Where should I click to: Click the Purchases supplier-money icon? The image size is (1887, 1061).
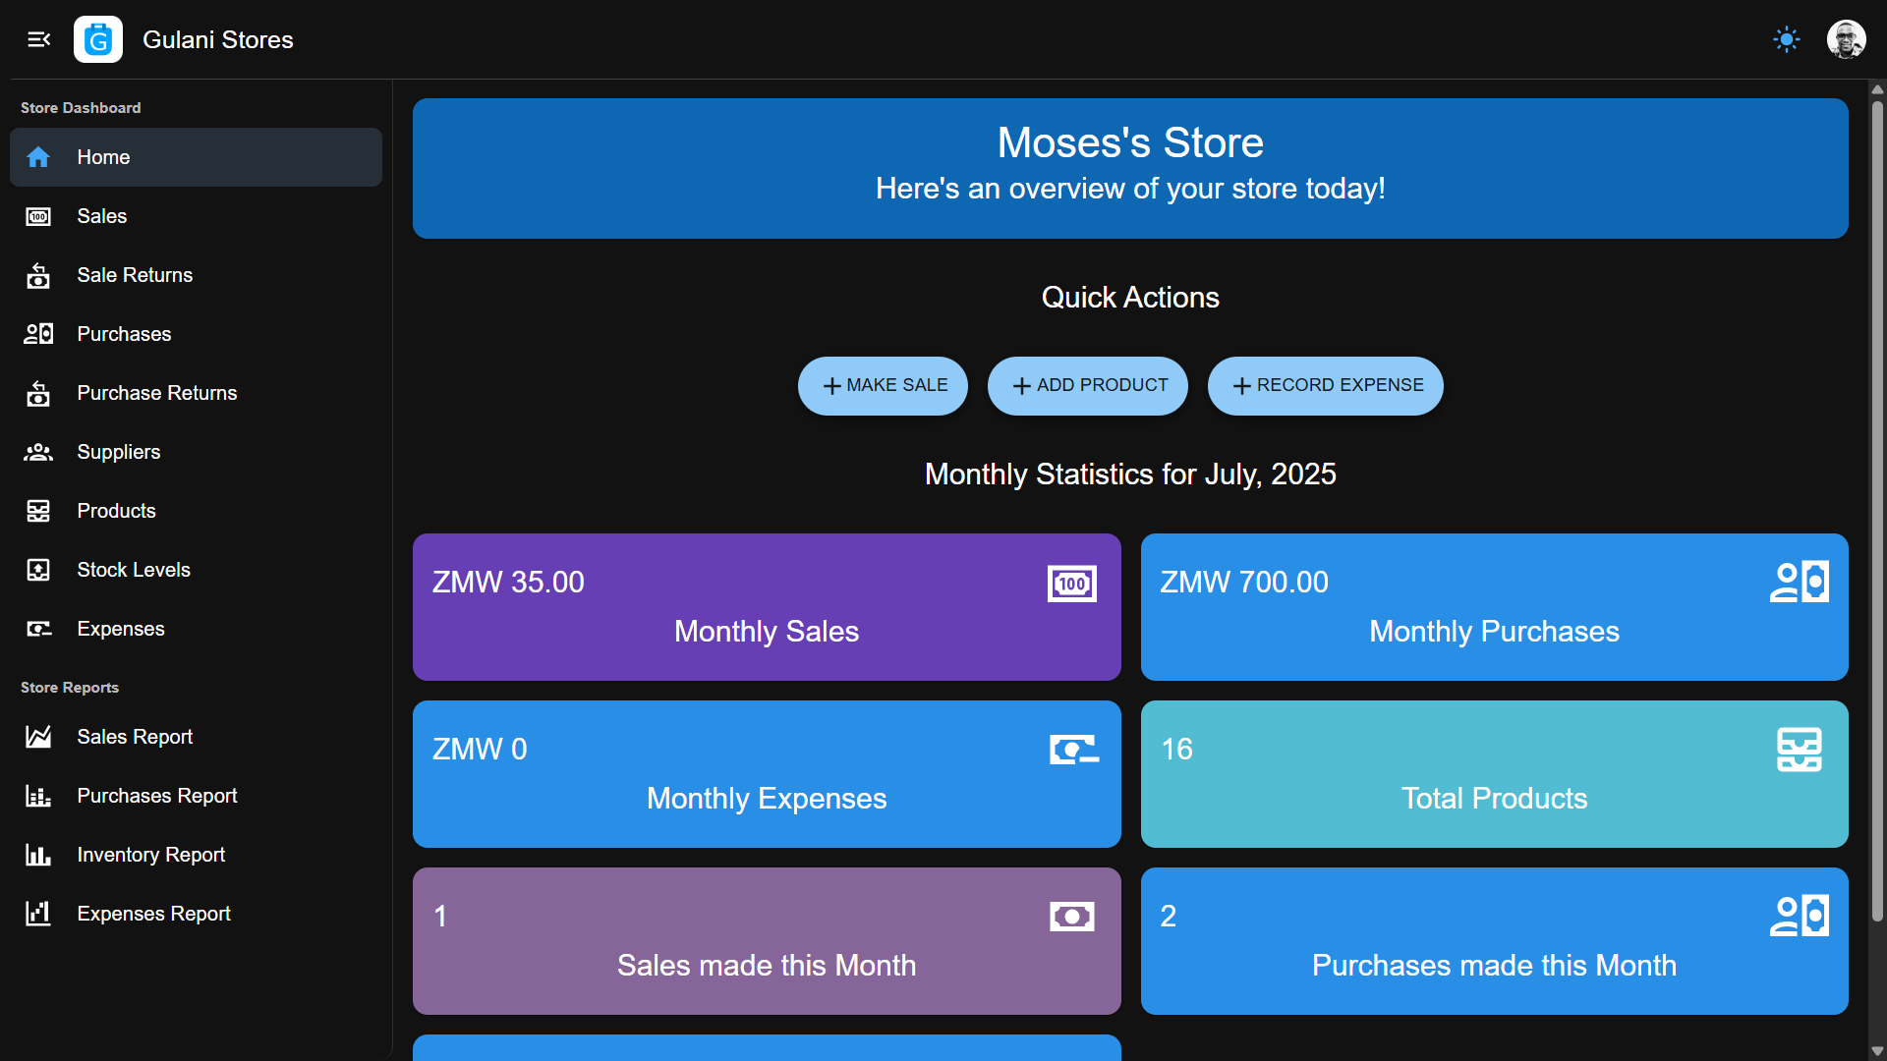[38, 334]
